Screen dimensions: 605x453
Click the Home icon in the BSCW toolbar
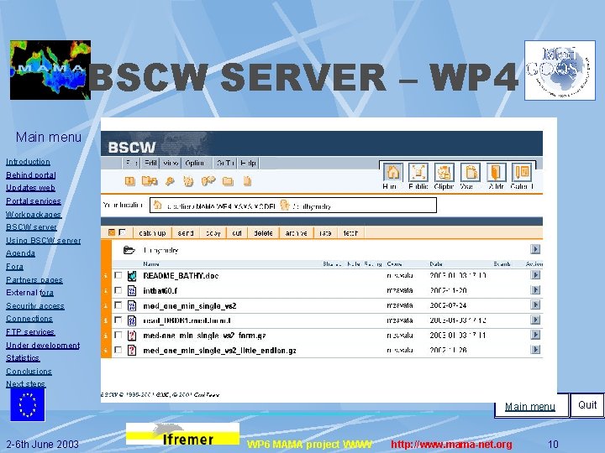[392, 172]
